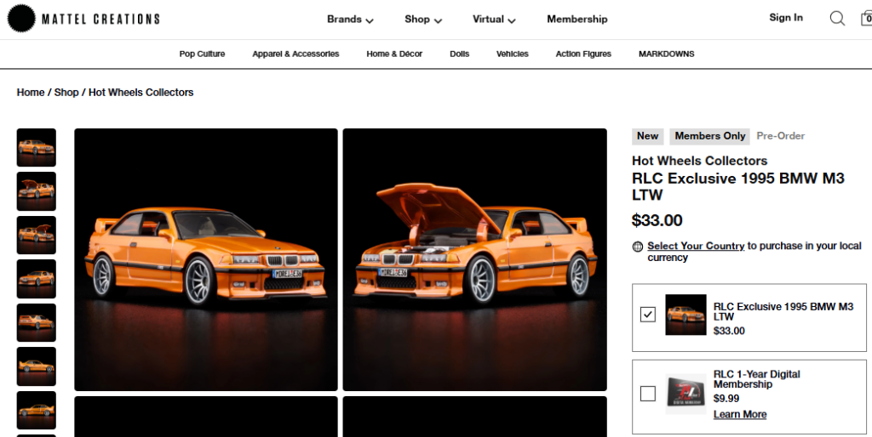The width and height of the screenshot is (872, 437).
Task: Open search with magnifying glass icon
Action: 837,19
